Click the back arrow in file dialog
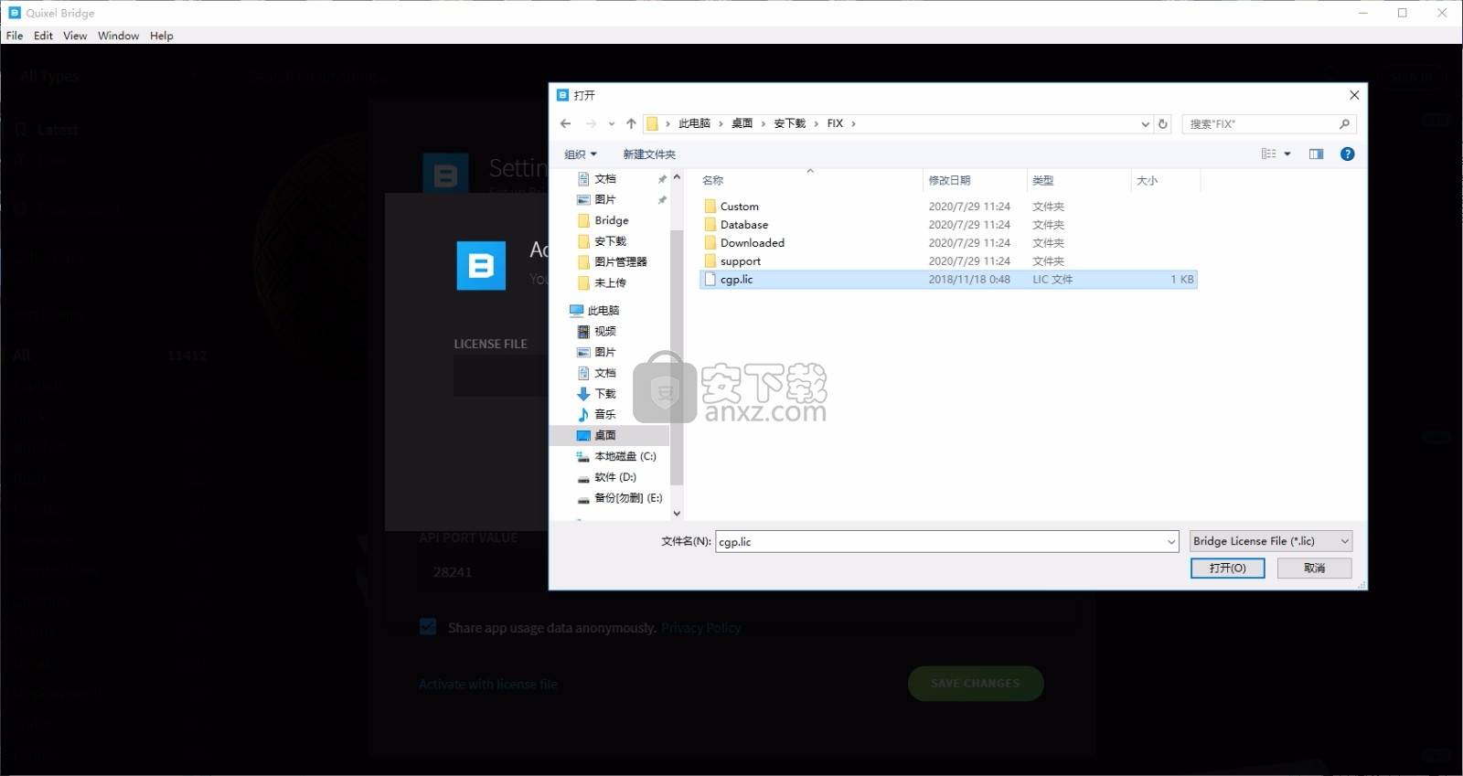The width and height of the screenshot is (1463, 776). tap(565, 123)
